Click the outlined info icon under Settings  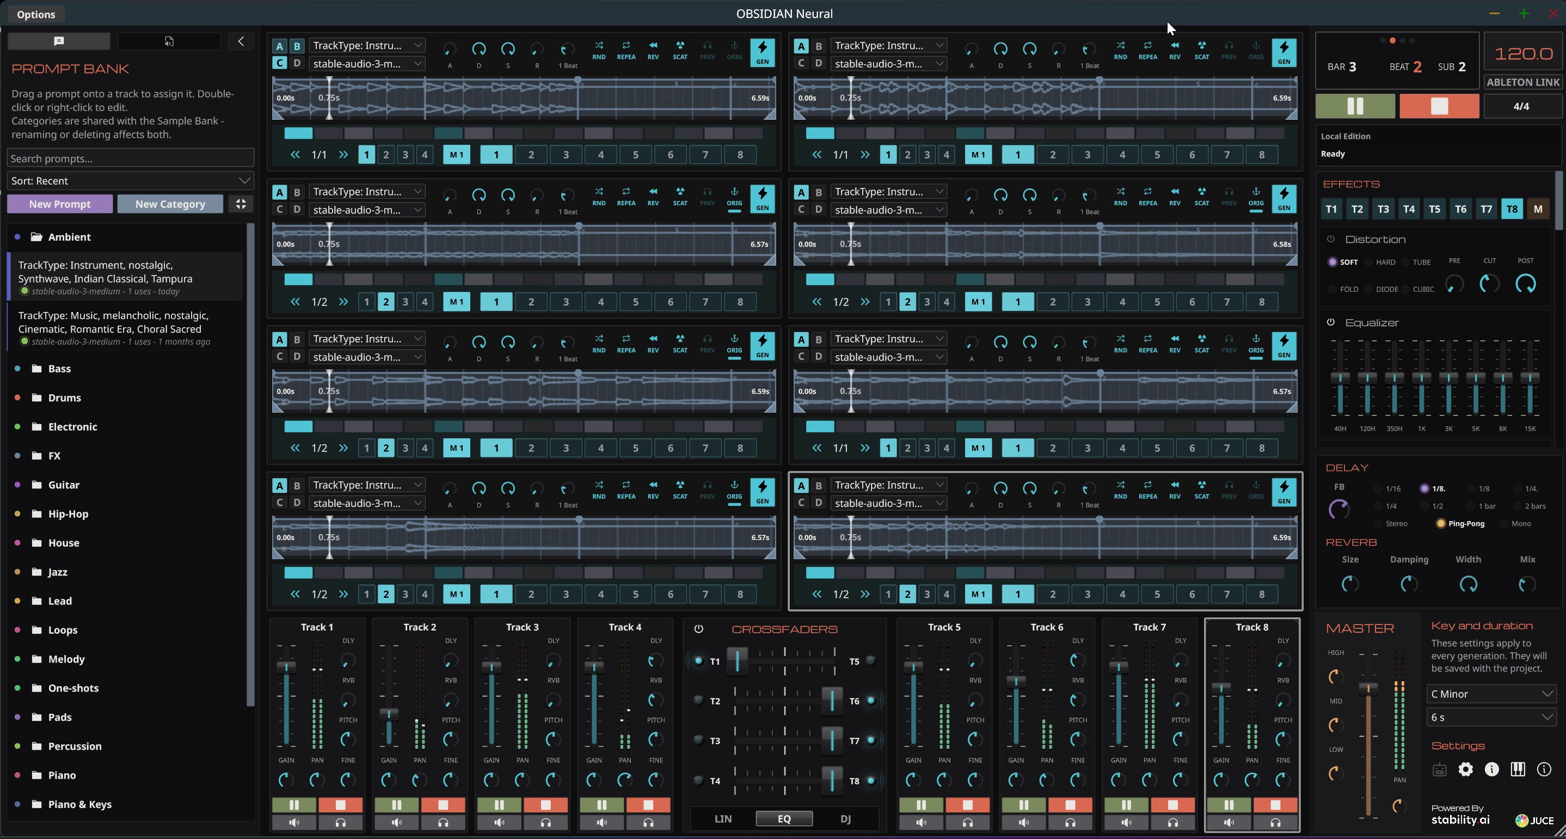pos(1544,770)
